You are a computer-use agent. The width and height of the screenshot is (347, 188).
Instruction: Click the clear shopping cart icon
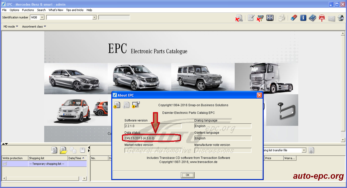(x=260, y=18)
